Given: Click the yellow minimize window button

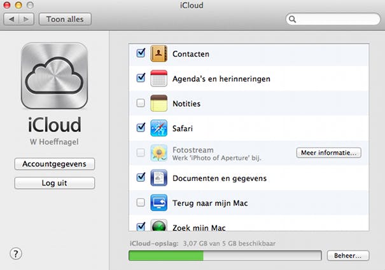Looking at the screenshot, I should [x=18, y=5].
